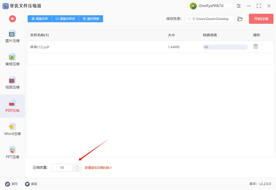Viewport: 276px width, 190px height.
Task: Click the 压缩质量 label
Action: pos(40,168)
